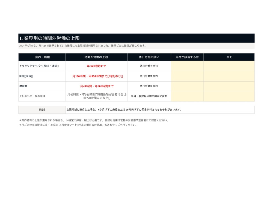The image size is (273, 211).
Task: Click the '自社が該当するか' column header
Action: click(x=187, y=57)
